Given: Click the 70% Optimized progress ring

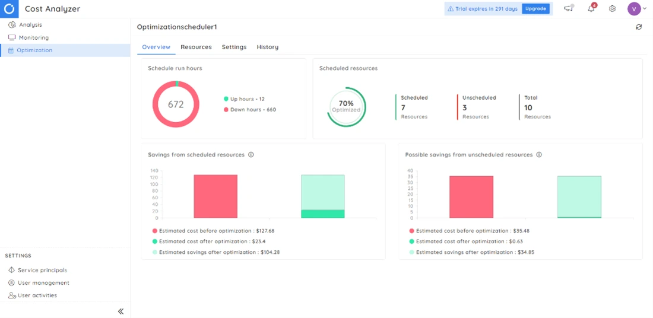Looking at the screenshot, I should [x=346, y=107].
